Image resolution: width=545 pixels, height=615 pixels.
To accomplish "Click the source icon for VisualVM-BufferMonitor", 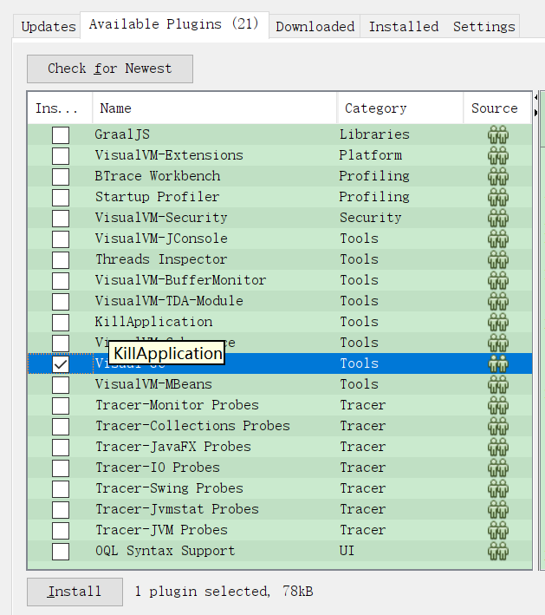I will pos(498,280).
